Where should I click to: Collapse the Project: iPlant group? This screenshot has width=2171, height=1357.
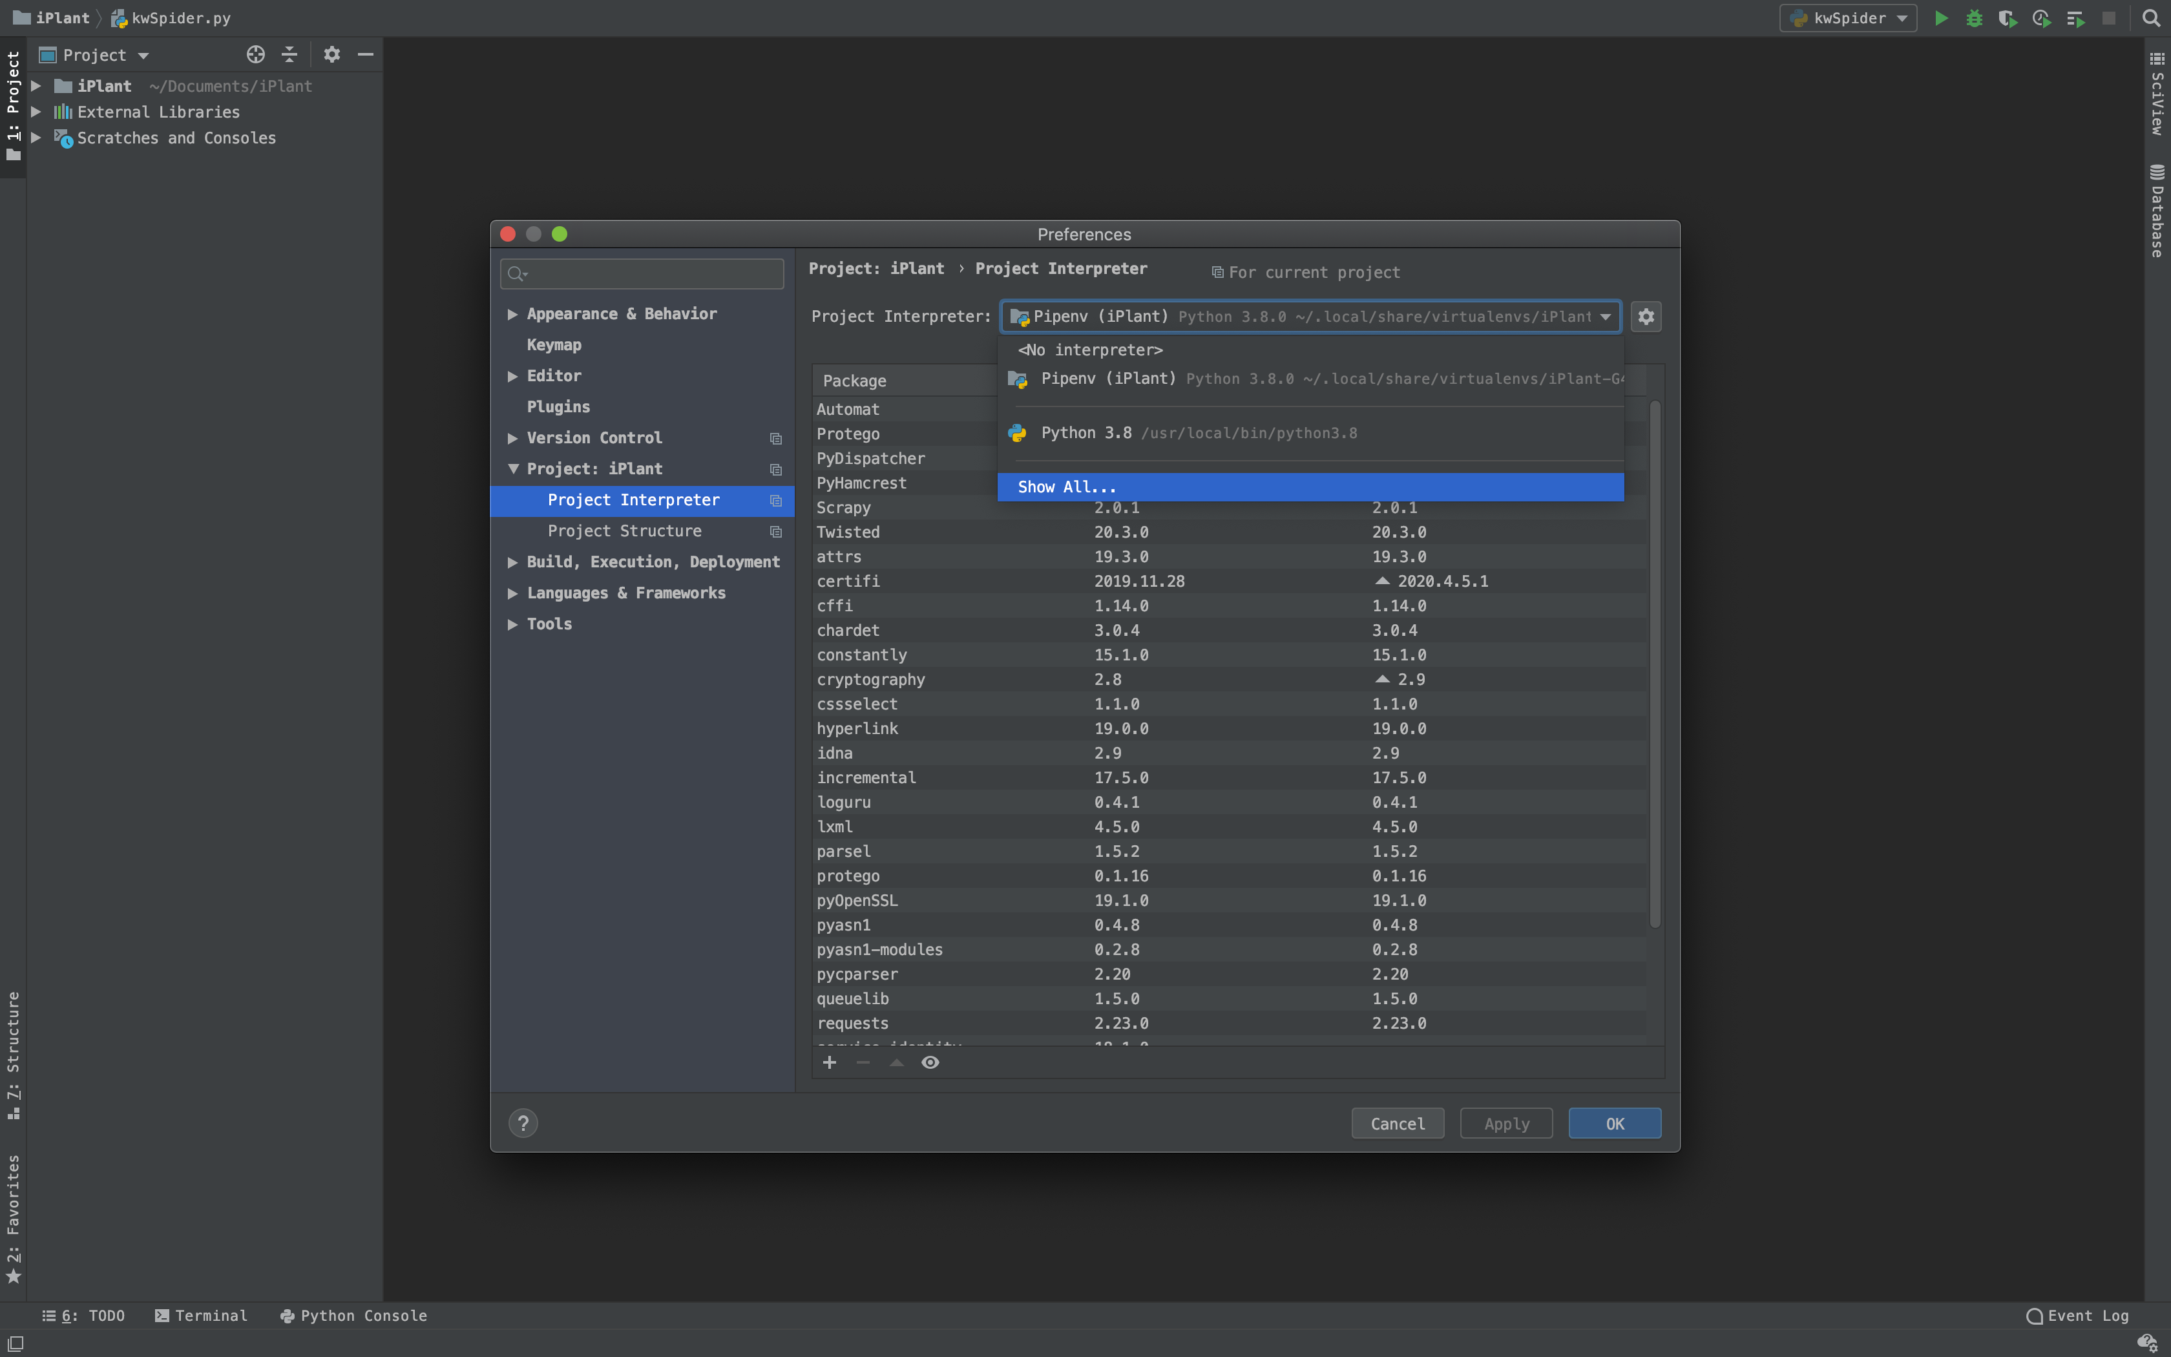(513, 468)
